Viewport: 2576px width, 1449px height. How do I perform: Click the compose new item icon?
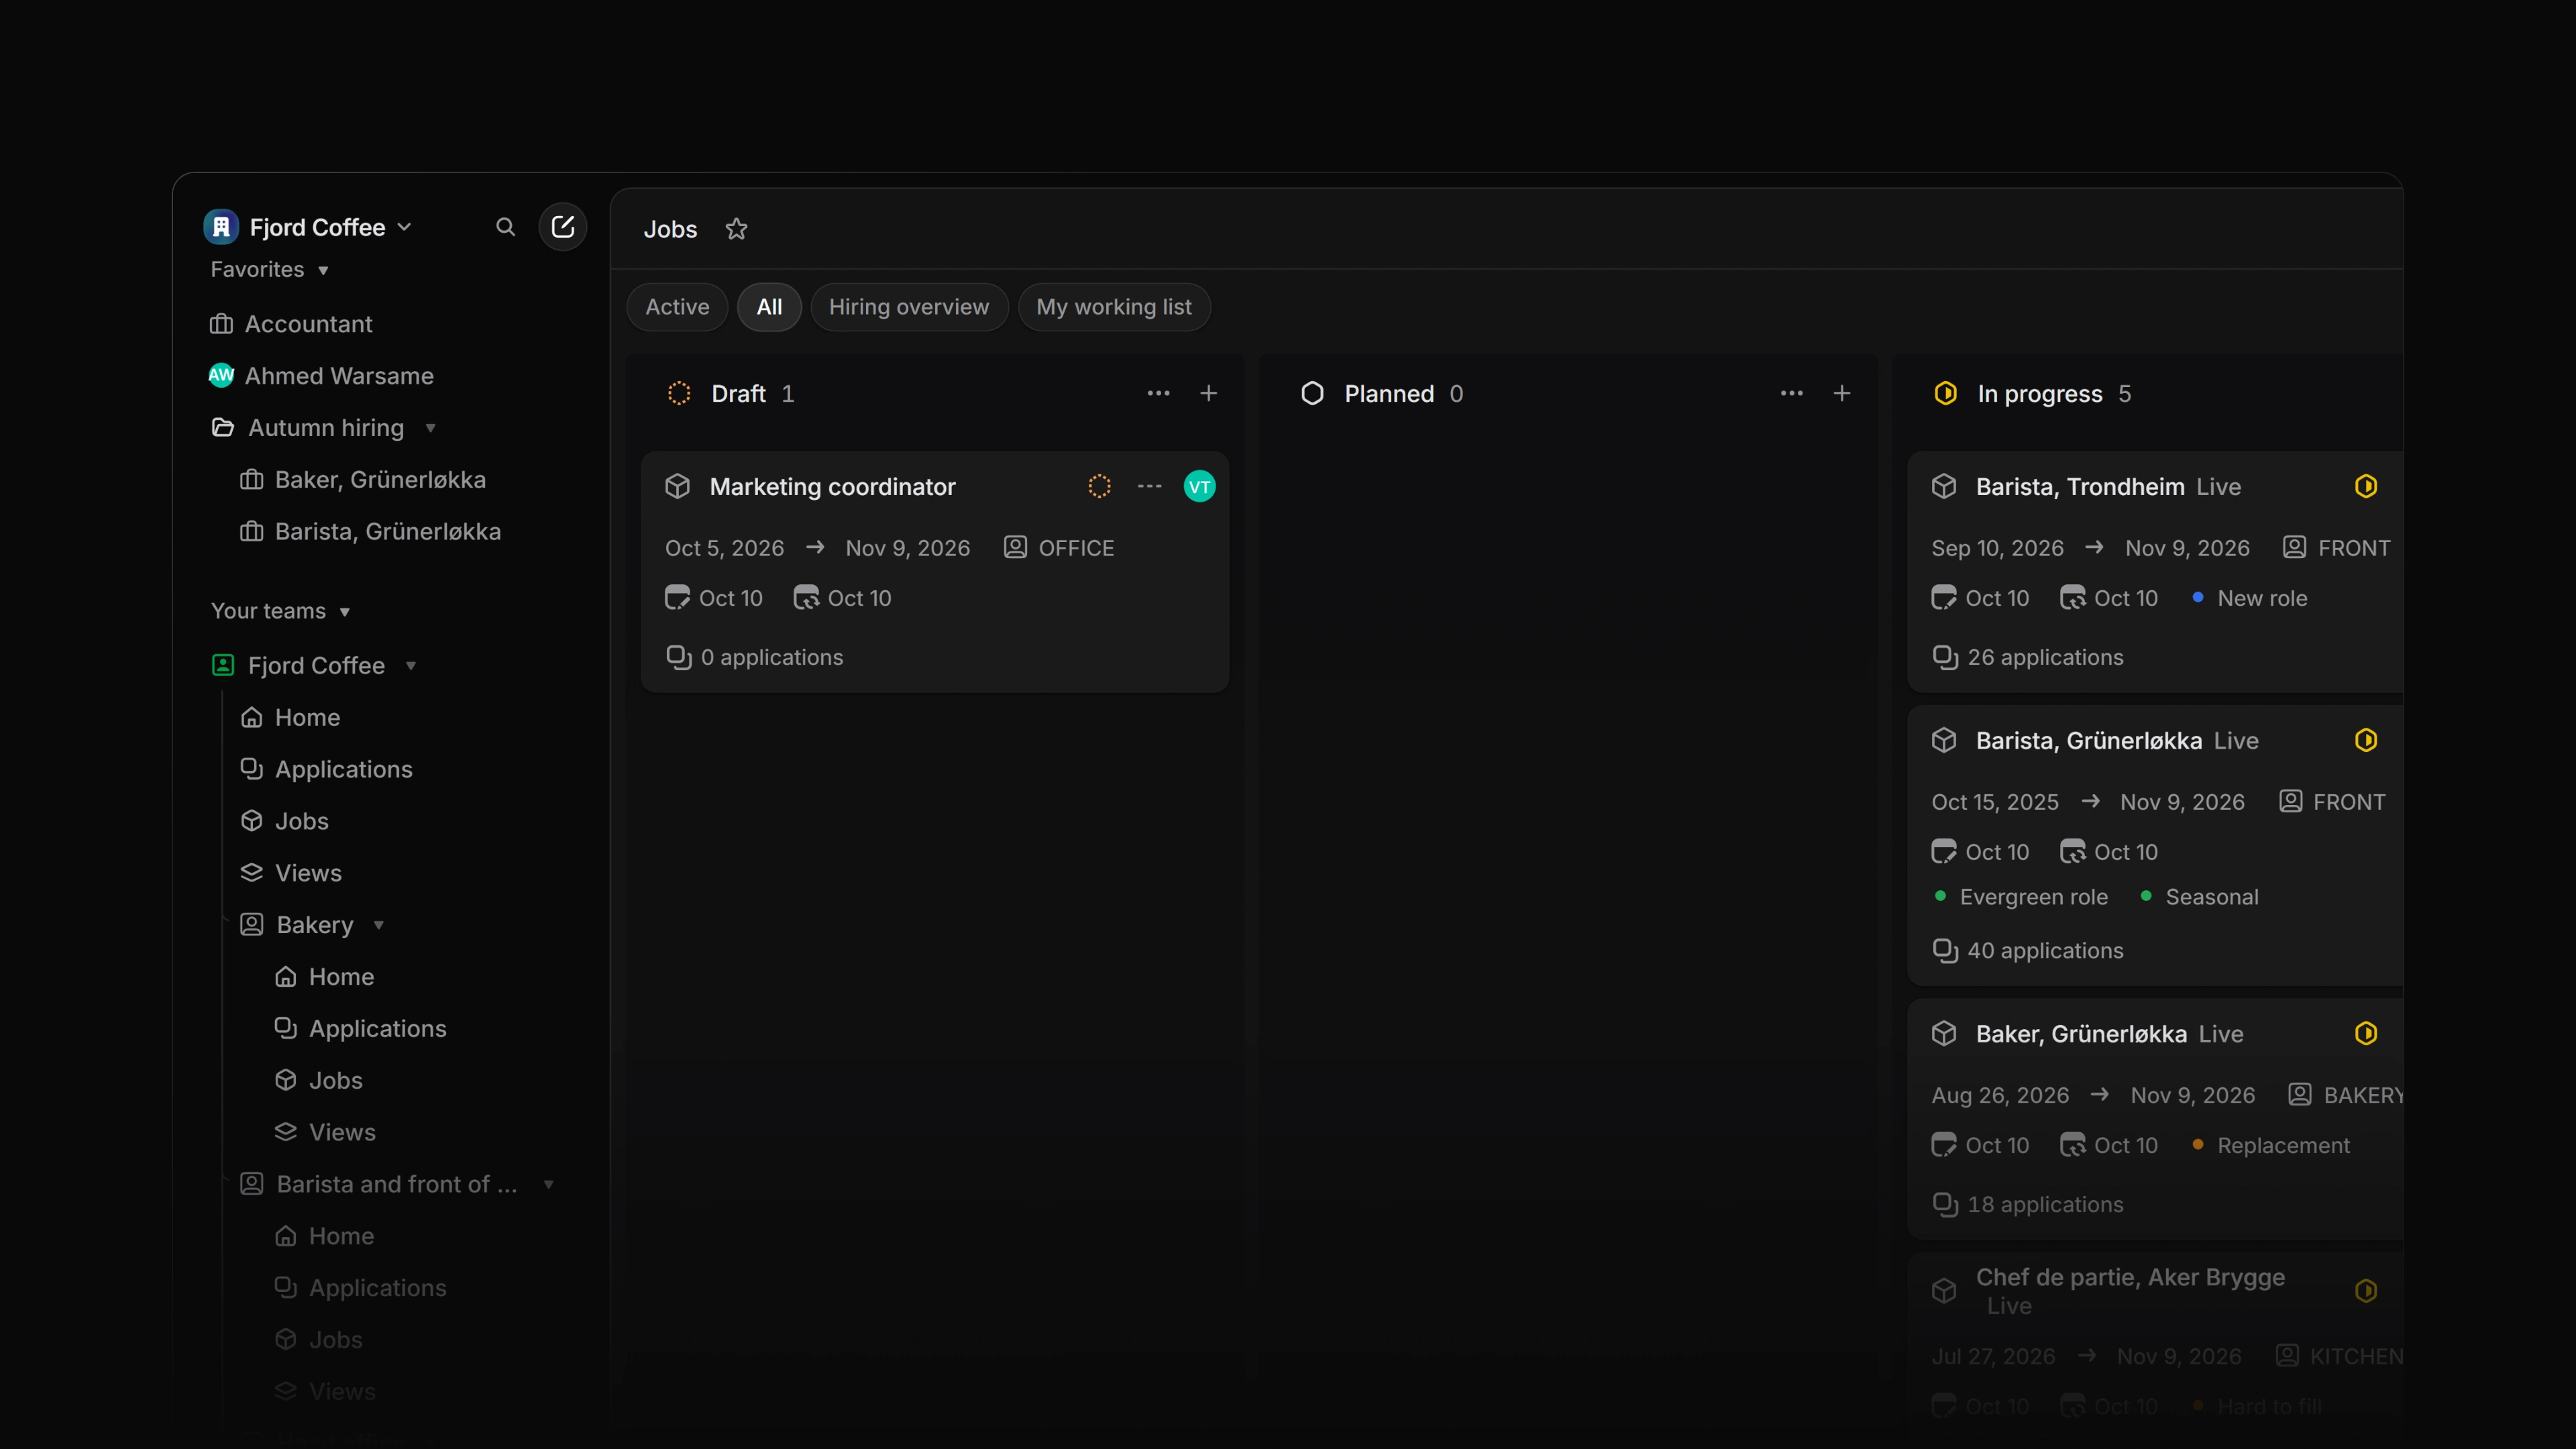[x=563, y=226]
